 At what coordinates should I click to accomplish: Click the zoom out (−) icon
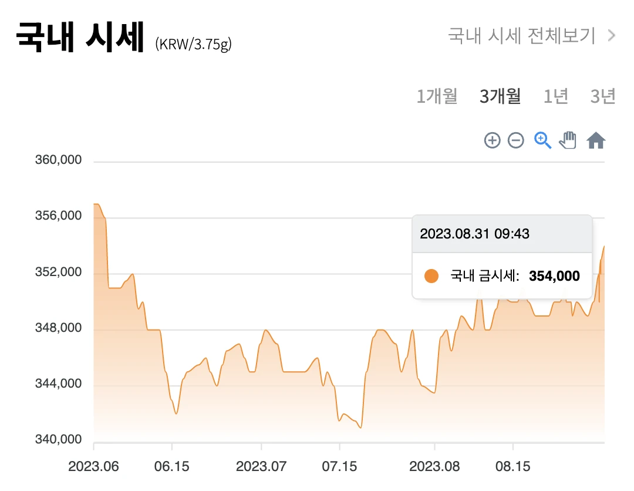point(515,140)
